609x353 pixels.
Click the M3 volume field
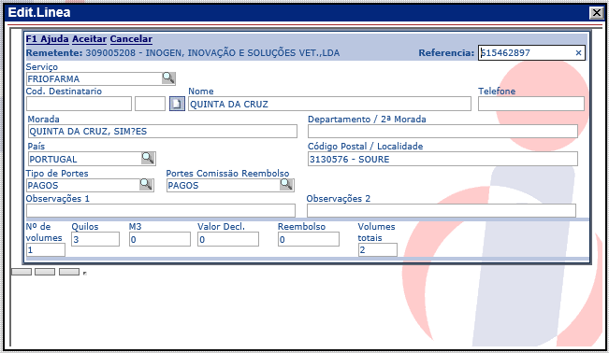(x=160, y=239)
